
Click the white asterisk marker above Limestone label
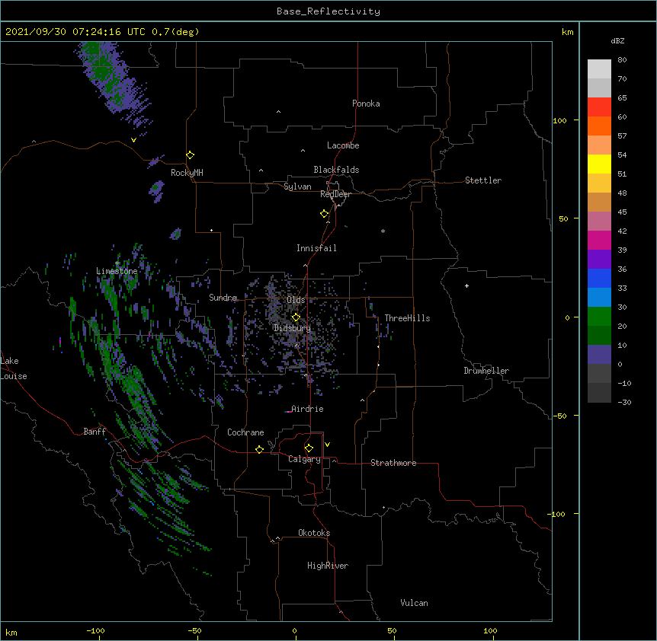[117, 263]
